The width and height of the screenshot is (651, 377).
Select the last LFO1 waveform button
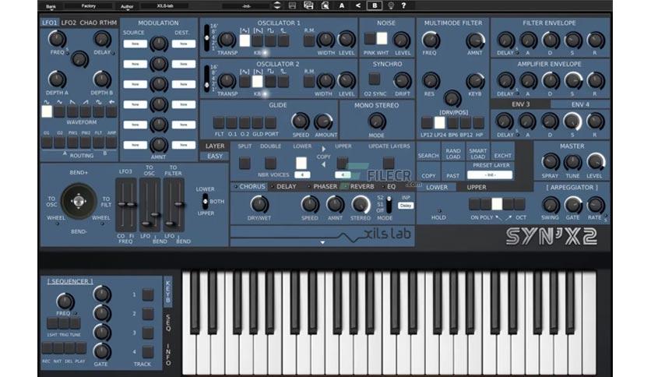tap(111, 111)
